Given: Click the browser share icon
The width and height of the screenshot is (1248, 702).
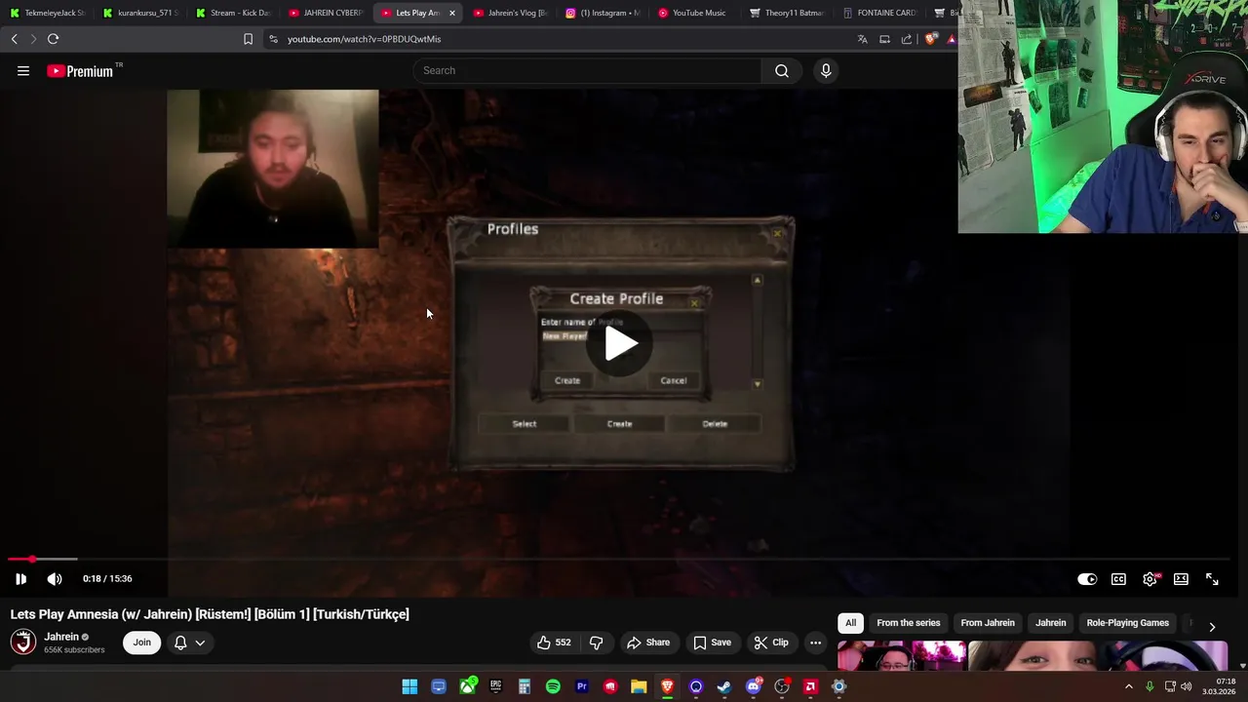Looking at the screenshot, I should [907, 39].
